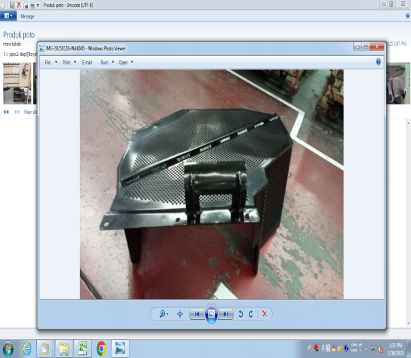
Task: Click the save icon in mail quick toolbar
Action: point(12,5)
